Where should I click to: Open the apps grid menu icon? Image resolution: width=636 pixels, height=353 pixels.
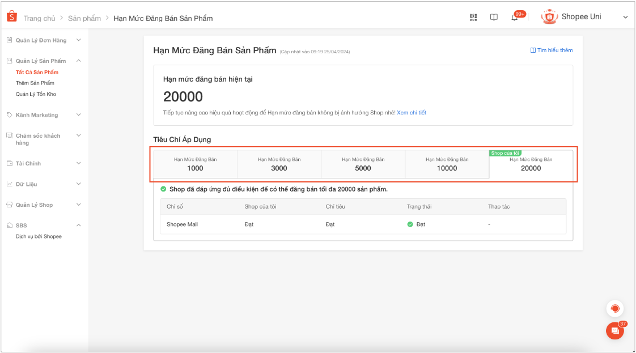[473, 18]
